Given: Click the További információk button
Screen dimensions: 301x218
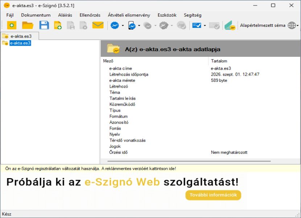Looking at the screenshot, I should tap(213, 195).
